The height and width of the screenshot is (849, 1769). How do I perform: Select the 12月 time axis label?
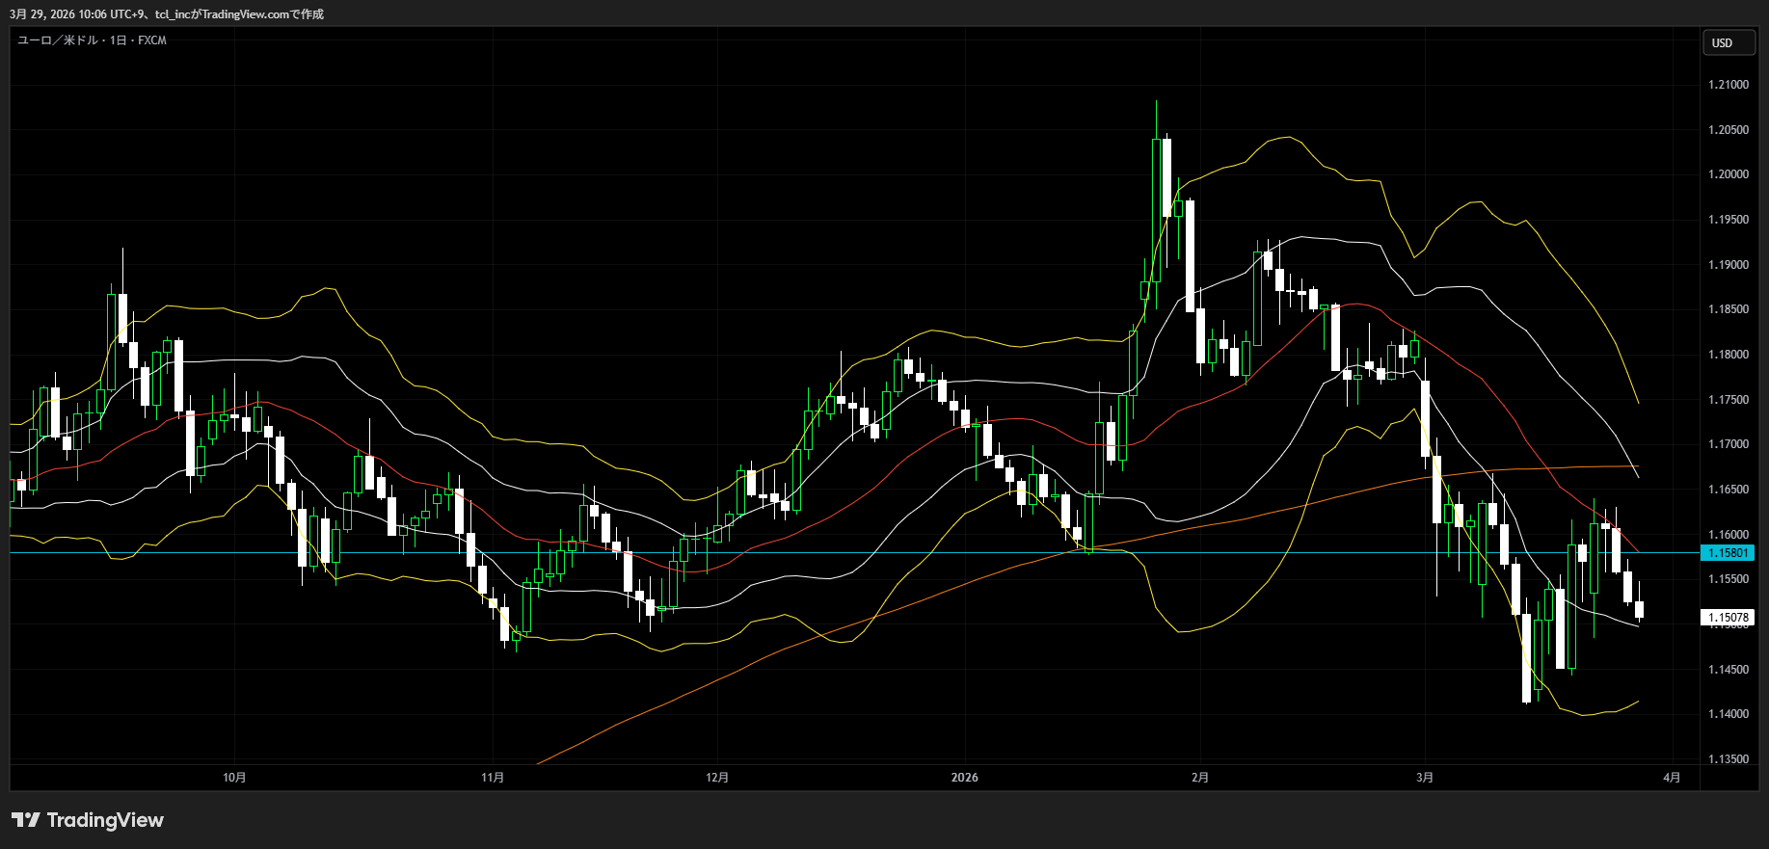717,778
